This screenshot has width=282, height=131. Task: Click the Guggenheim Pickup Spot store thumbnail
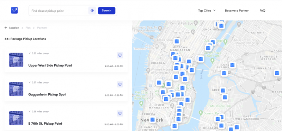[16, 89]
